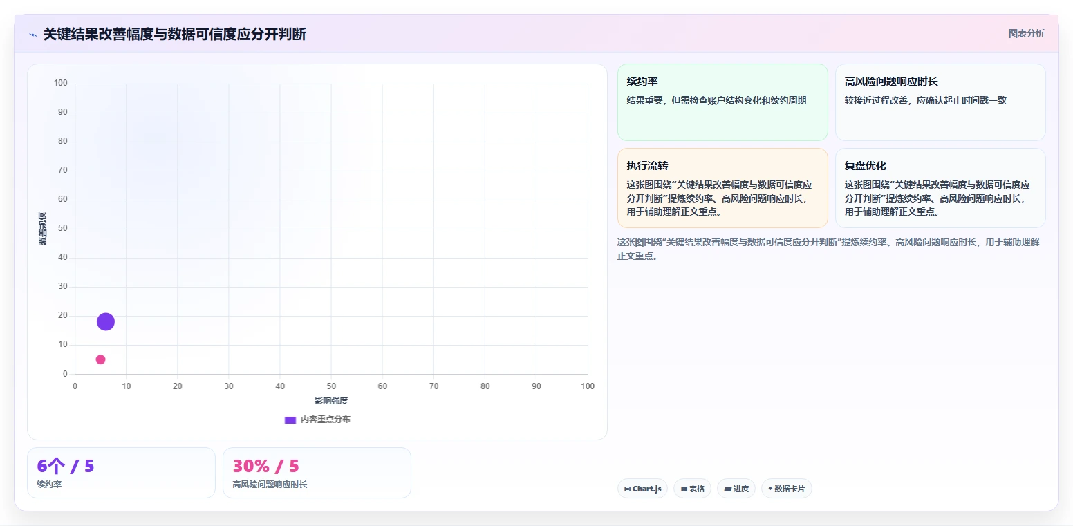
Task: Open the 复盘优化 card
Action: click(940, 188)
